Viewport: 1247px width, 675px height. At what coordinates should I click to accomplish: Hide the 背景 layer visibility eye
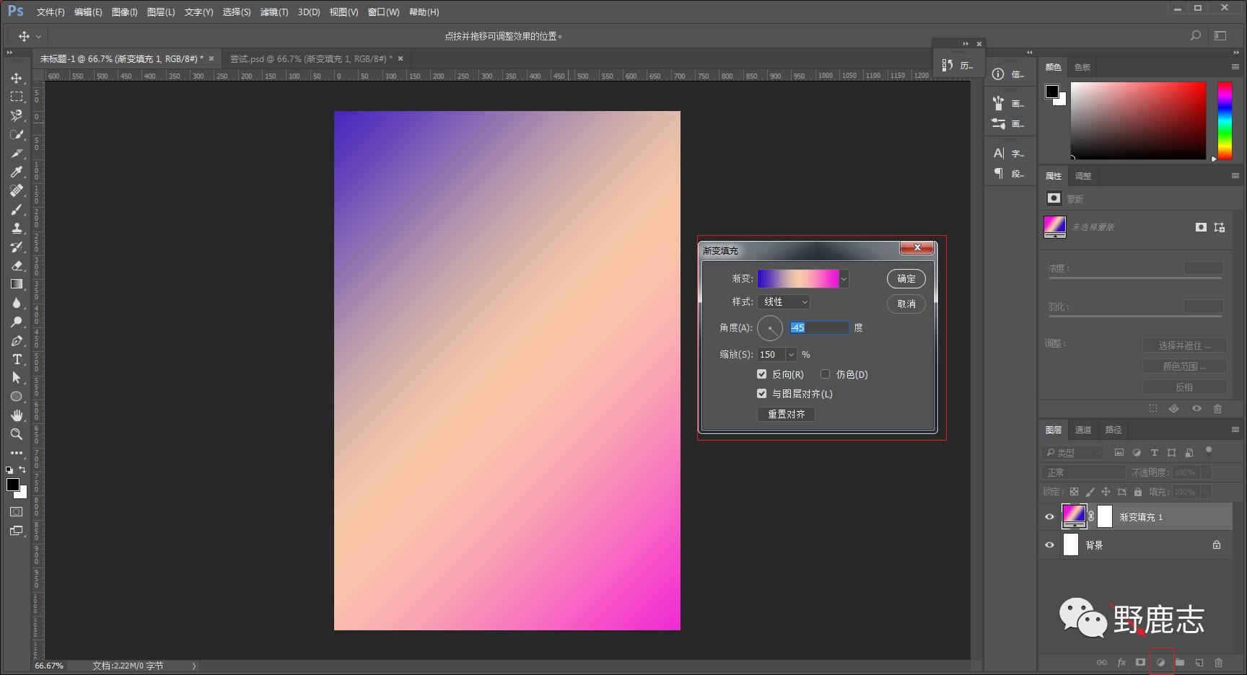point(1049,545)
